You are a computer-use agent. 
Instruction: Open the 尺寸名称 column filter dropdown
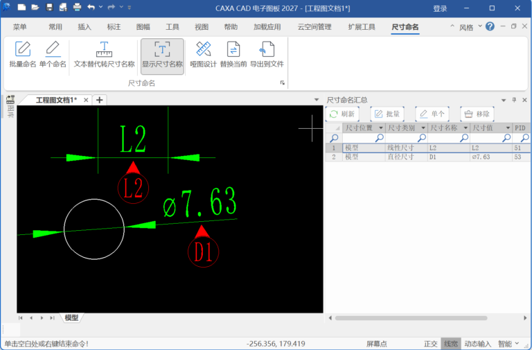click(x=465, y=128)
